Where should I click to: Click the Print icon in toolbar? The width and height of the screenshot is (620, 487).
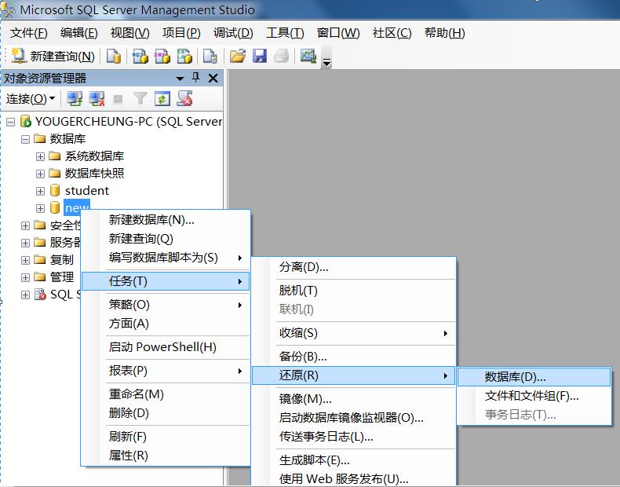point(282,57)
